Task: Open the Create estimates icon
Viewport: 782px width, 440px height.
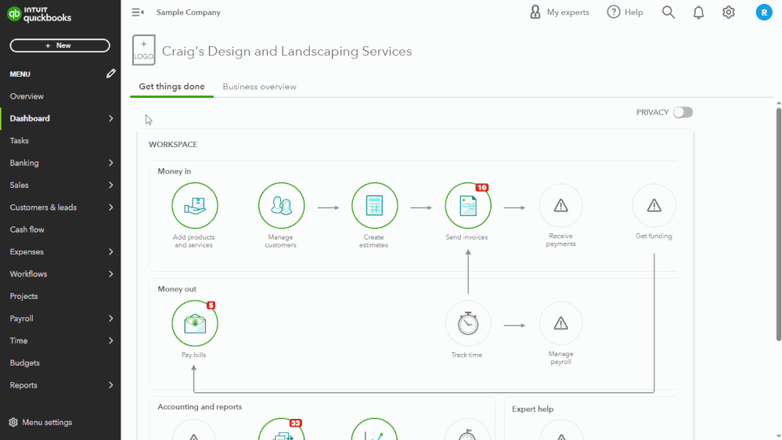Action: [x=374, y=206]
